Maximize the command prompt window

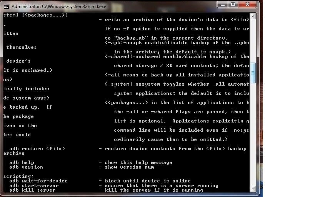[233, 5]
